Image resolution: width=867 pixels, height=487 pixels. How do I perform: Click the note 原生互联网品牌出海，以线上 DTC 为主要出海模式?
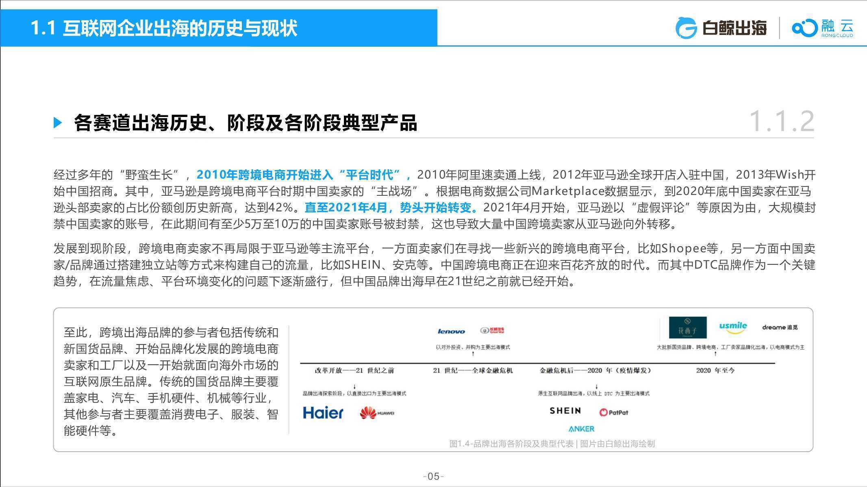(x=594, y=394)
